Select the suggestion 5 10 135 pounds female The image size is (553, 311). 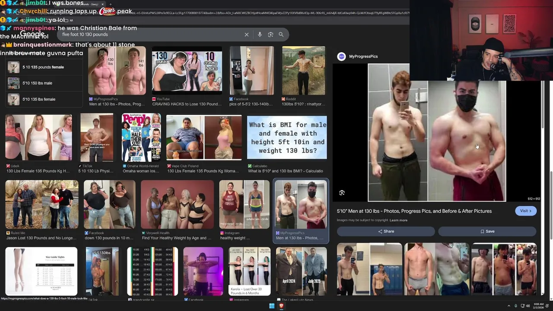[43, 67]
